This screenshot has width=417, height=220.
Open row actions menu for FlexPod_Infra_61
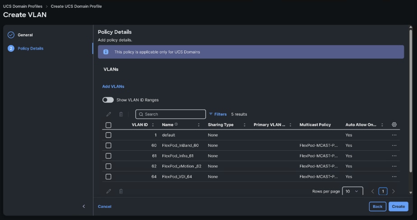click(394, 156)
